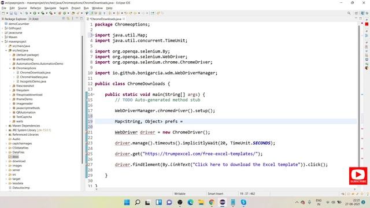
Task: Click the Save toolbar icon
Action: click(x=11, y=13)
